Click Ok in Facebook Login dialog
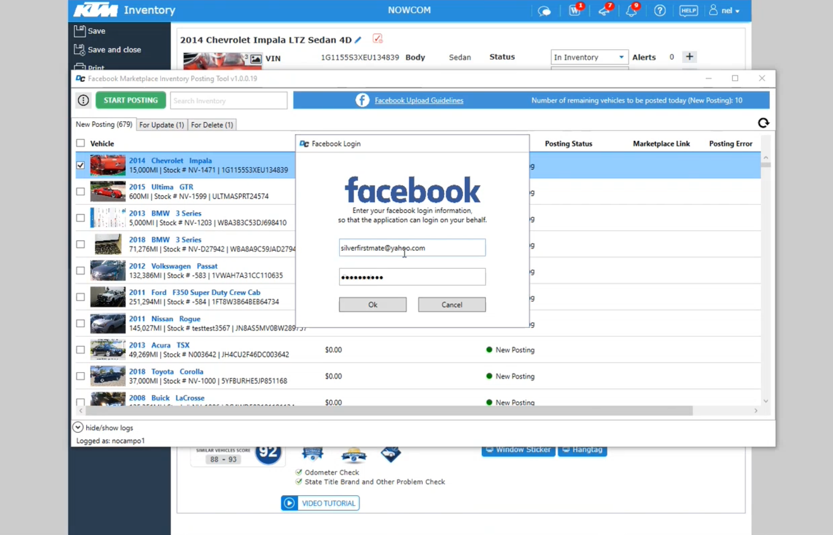The image size is (833, 535). [x=373, y=304]
